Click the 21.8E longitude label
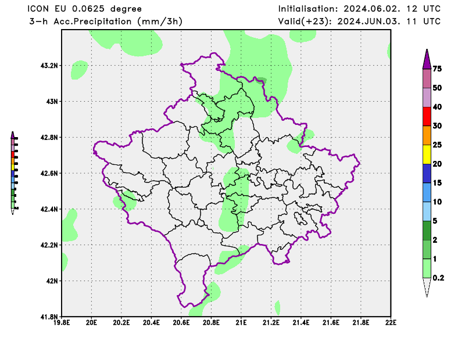Image resolution: width=465 pixels, height=359 pixels. (361, 322)
